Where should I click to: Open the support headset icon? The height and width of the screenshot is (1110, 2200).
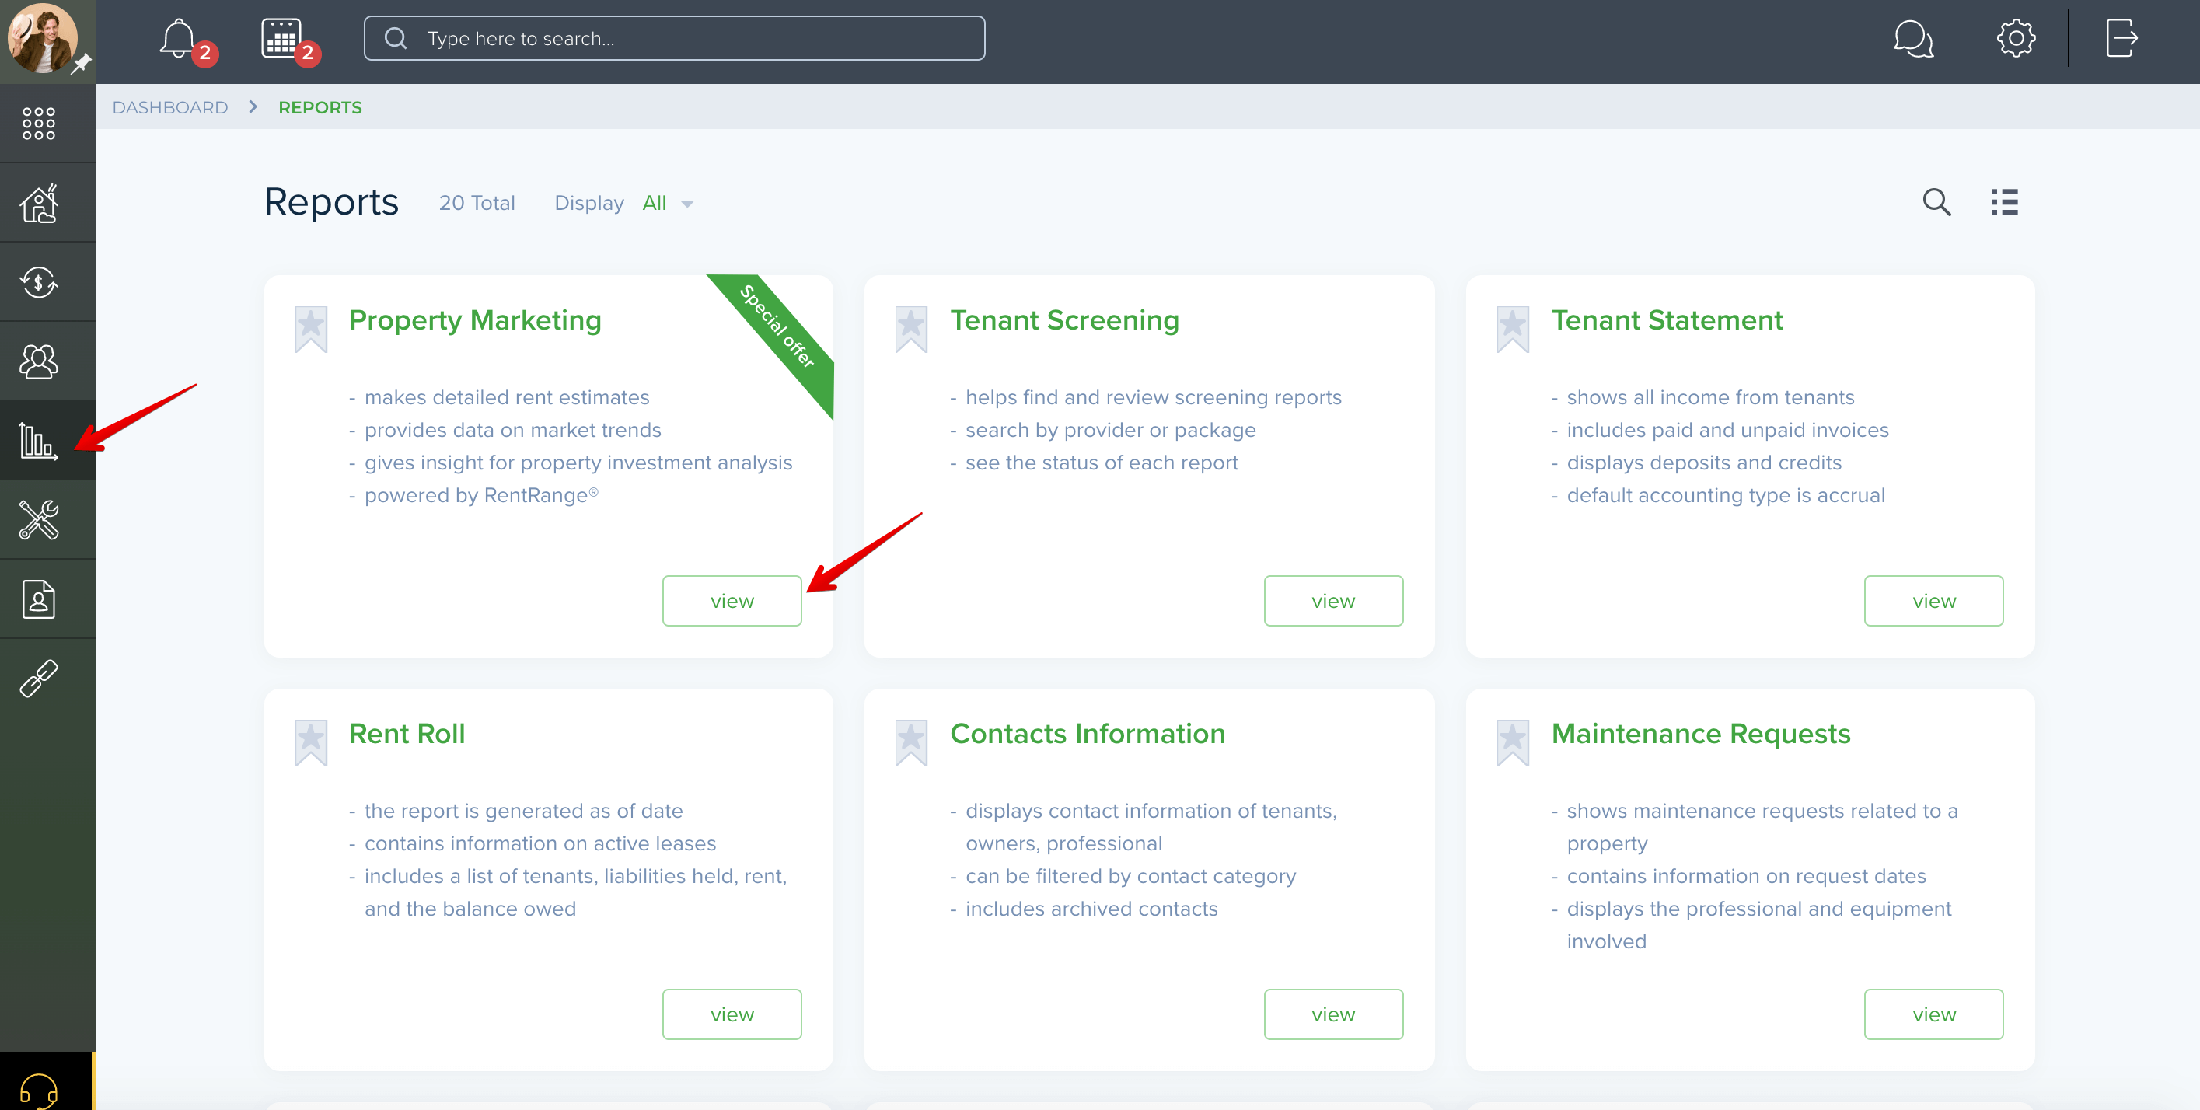tap(40, 1090)
